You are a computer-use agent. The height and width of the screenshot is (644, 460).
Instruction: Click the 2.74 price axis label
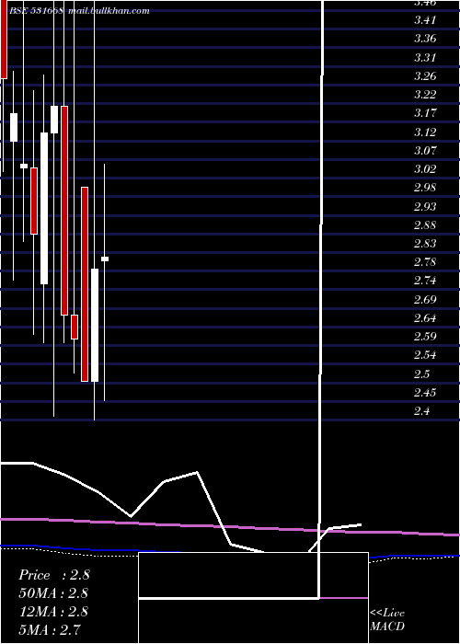point(425,281)
